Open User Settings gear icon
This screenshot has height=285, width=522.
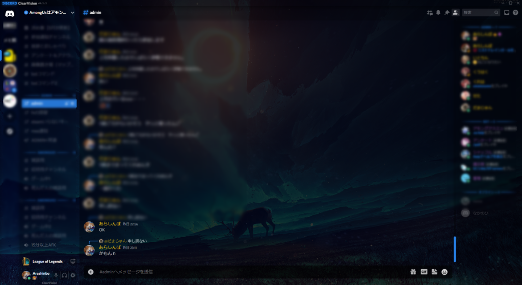click(x=73, y=275)
